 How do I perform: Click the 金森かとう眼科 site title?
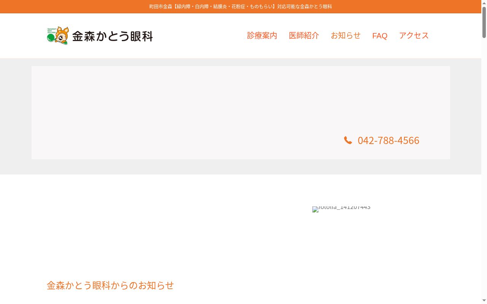pyautogui.click(x=113, y=36)
